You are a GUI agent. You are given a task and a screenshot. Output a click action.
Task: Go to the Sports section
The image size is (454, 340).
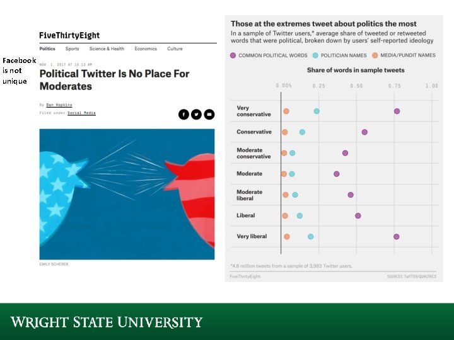[72, 48]
